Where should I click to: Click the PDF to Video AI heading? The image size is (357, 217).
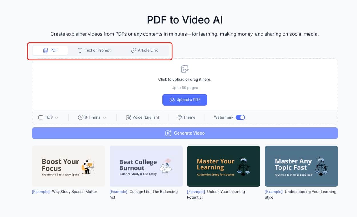point(185,20)
